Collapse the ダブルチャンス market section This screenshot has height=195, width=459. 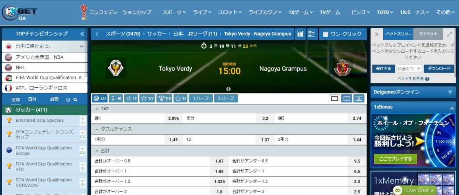point(97,129)
